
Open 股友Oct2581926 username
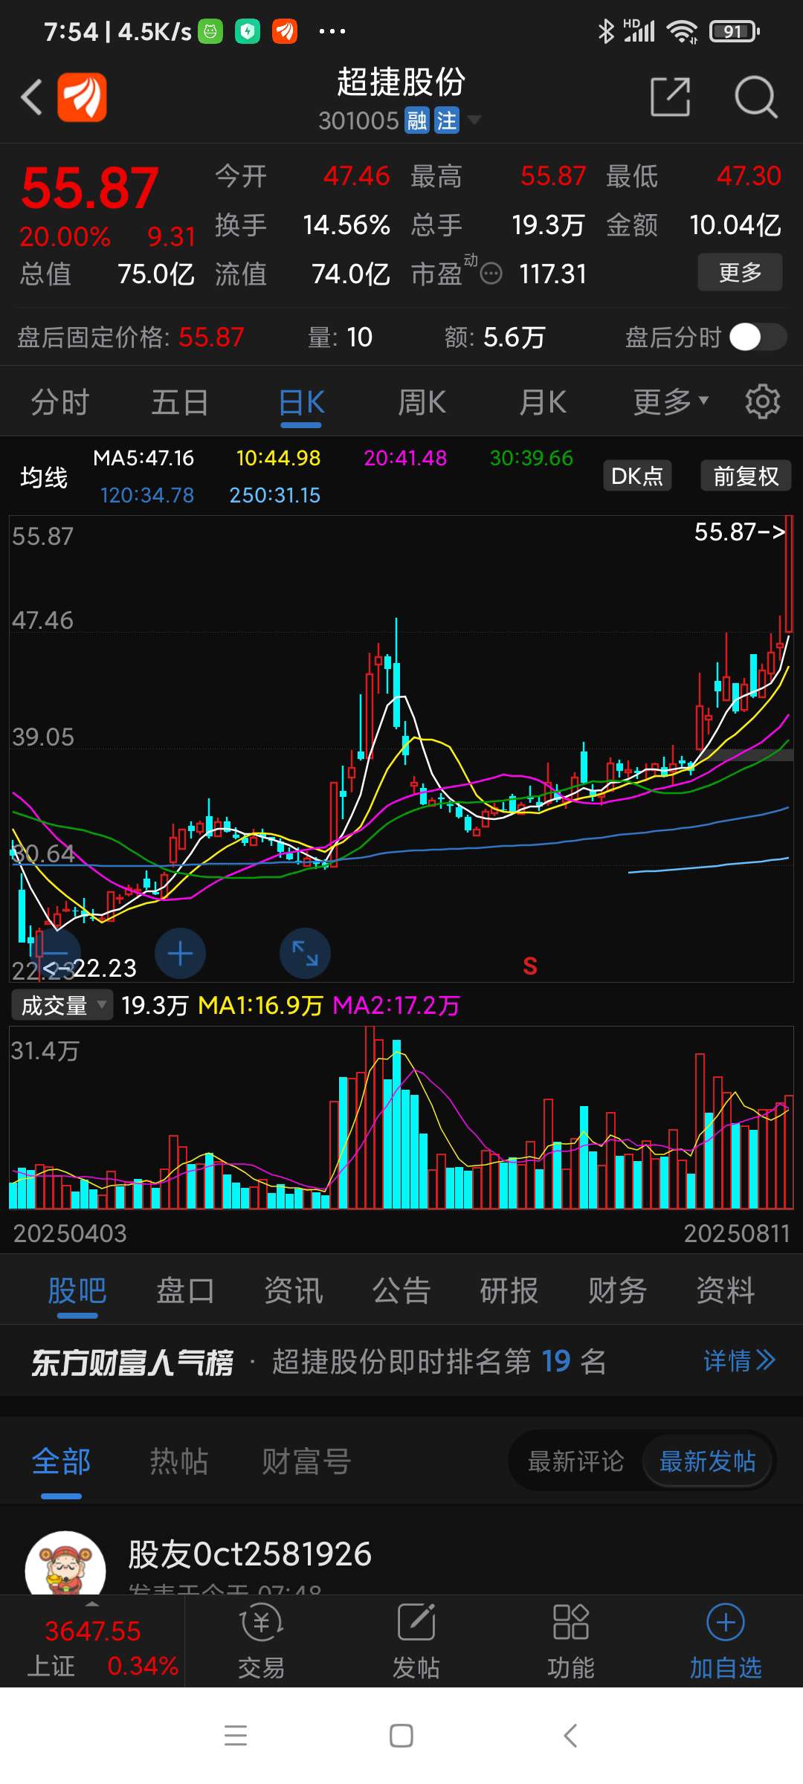[250, 1554]
